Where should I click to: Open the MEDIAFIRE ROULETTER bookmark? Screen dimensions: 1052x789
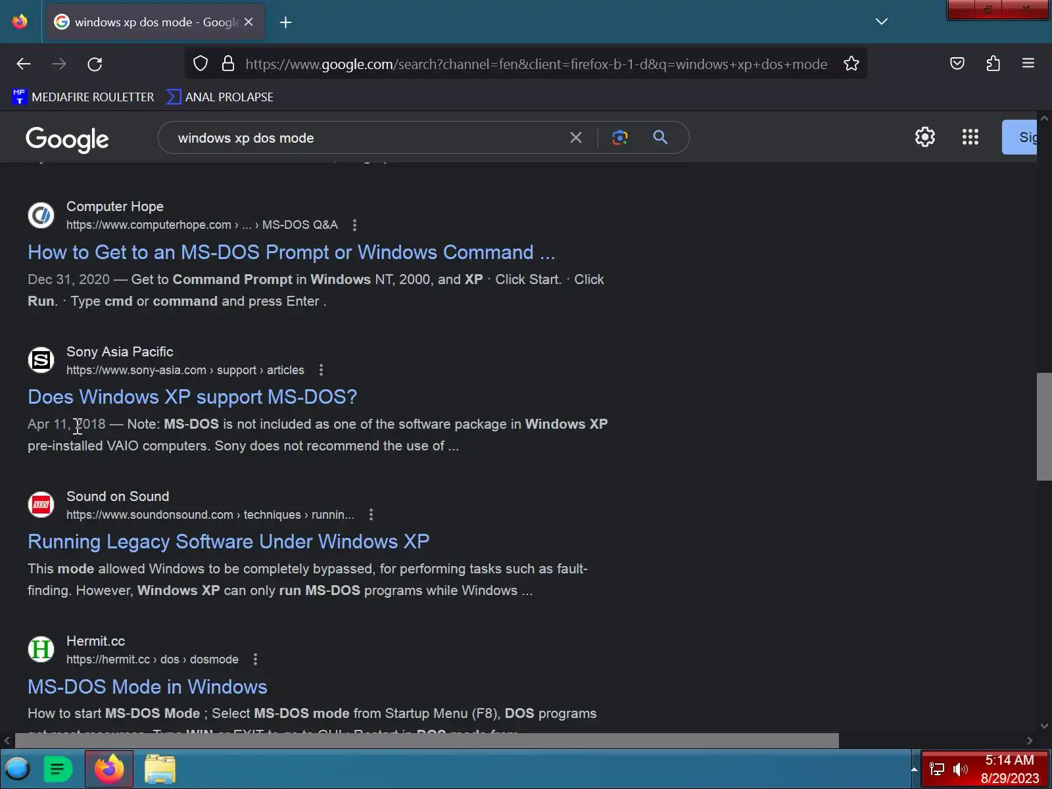click(84, 97)
